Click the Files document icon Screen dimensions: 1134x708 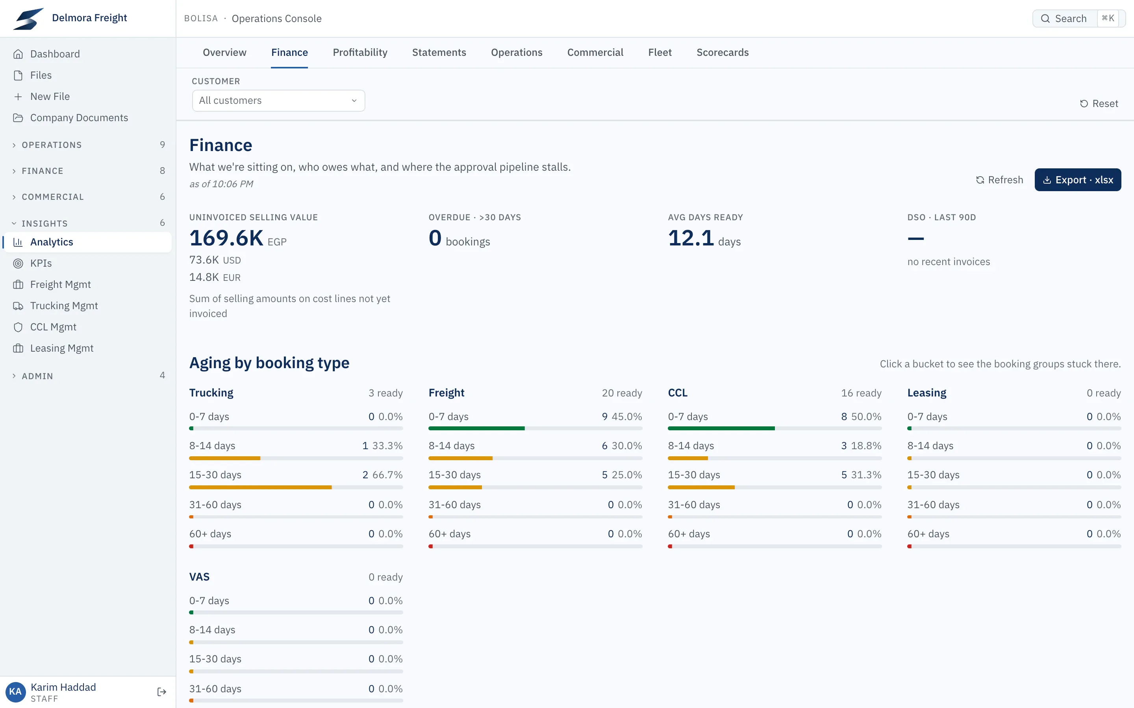(x=18, y=76)
